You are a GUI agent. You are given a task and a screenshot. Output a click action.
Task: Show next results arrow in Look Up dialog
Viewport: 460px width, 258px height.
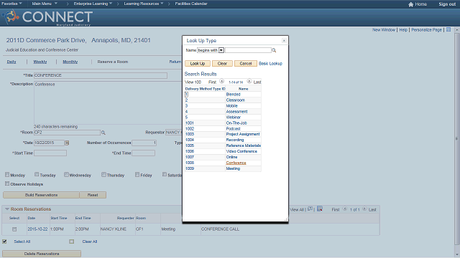[249, 81]
